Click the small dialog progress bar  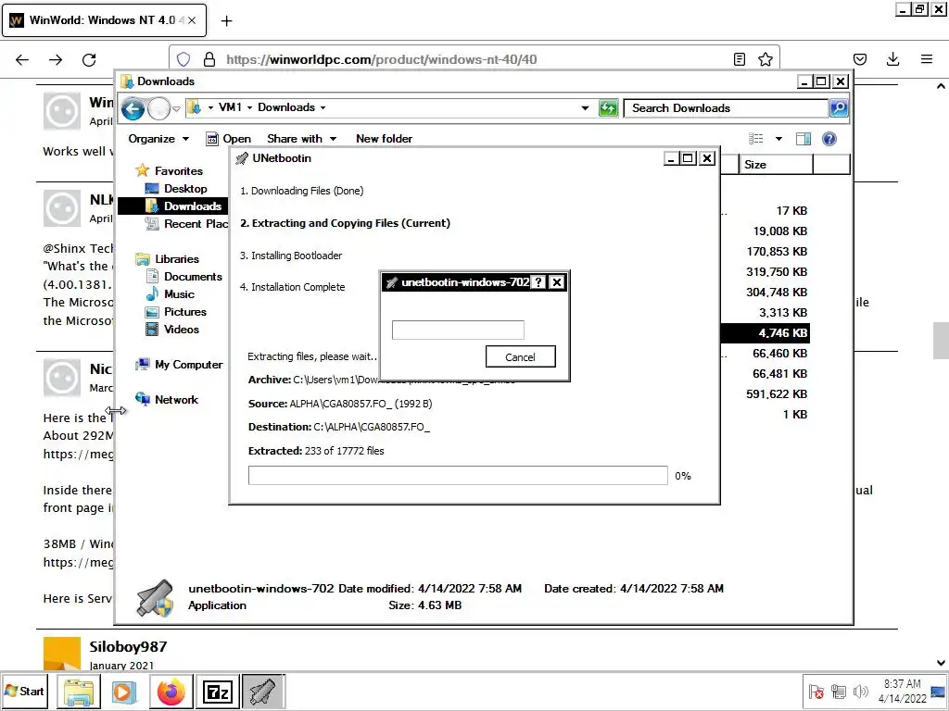point(458,331)
